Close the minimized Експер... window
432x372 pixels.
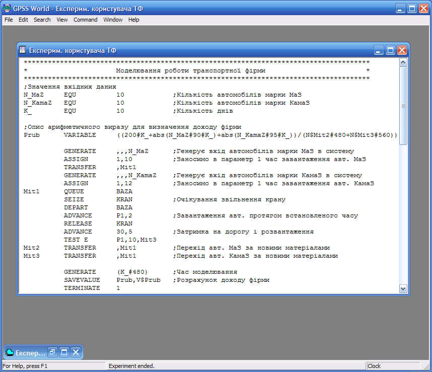pyautogui.click(x=76, y=352)
